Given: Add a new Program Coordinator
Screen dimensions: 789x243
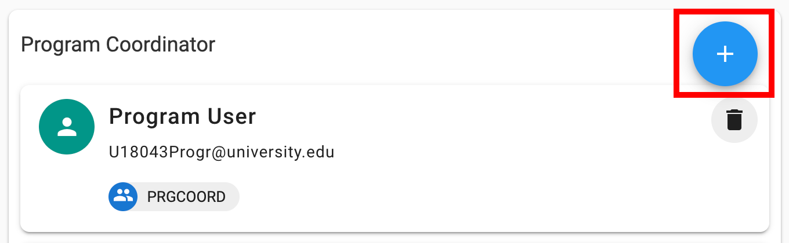Looking at the screenshot, I should coord(725,54).
